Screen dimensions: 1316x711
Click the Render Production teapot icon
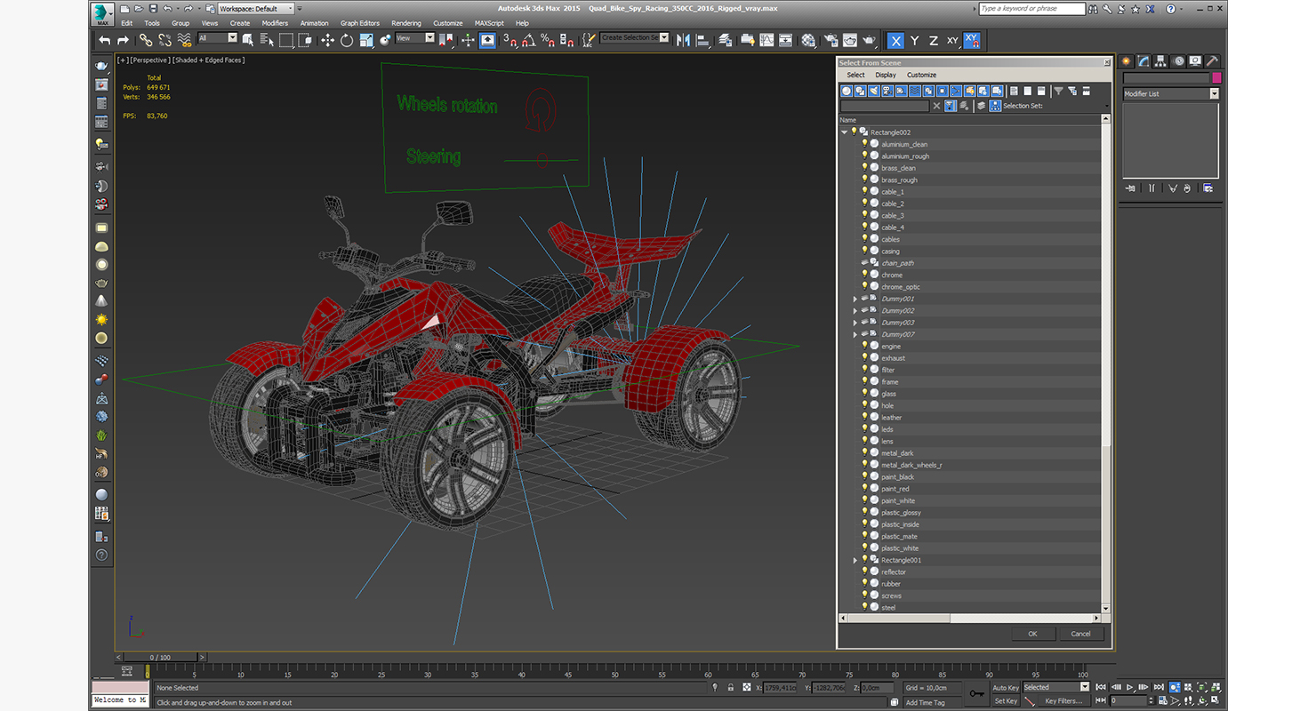pyautogui.click(x=869, y=40)
